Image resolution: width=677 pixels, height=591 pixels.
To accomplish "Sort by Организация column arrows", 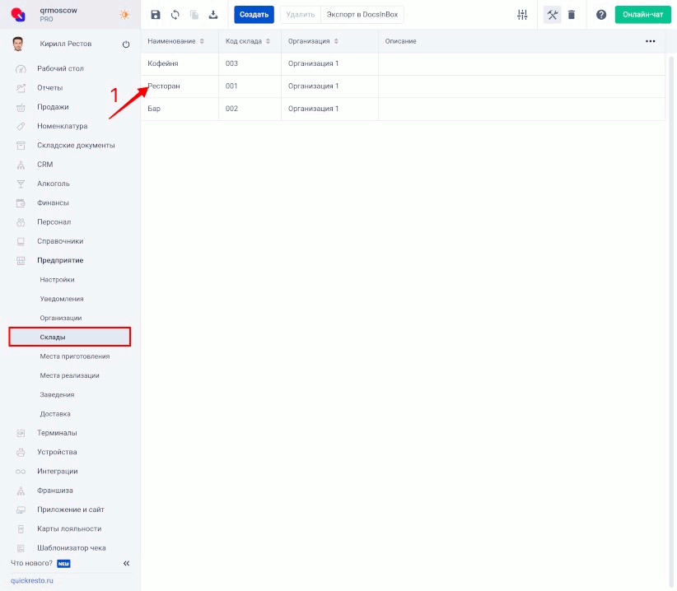I will click(336, 41).
